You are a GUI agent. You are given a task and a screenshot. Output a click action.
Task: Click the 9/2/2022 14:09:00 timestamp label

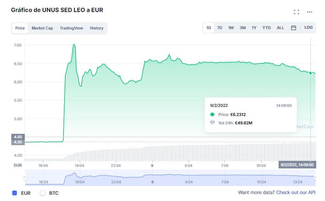click(297, 164)
